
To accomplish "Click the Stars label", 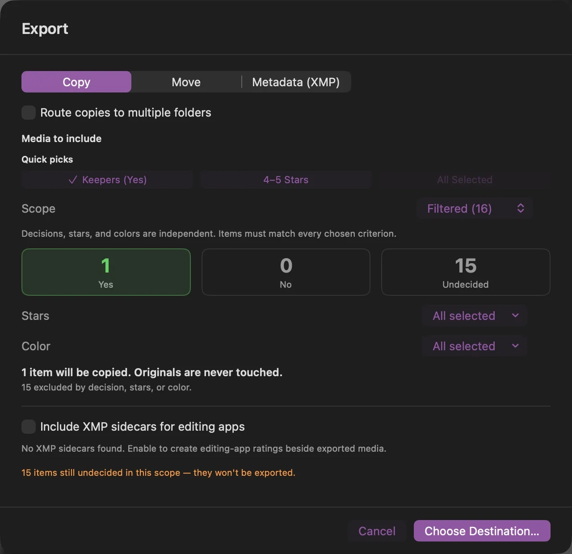I will 35,316.
